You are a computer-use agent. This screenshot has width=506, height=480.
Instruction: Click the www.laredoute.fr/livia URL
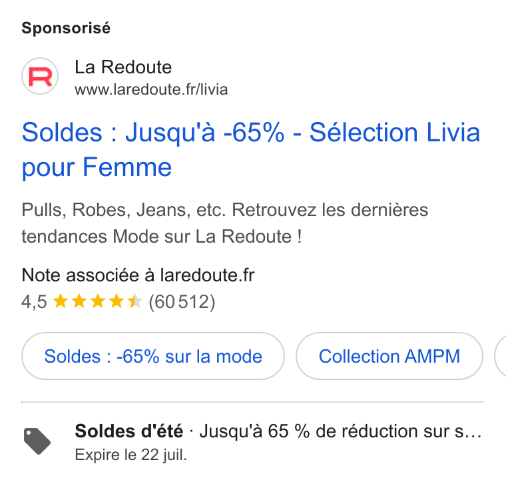(x=151, y=89)
